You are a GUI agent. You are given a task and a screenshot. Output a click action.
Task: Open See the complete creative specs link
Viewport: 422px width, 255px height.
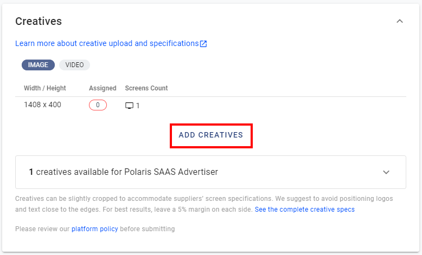305,210
